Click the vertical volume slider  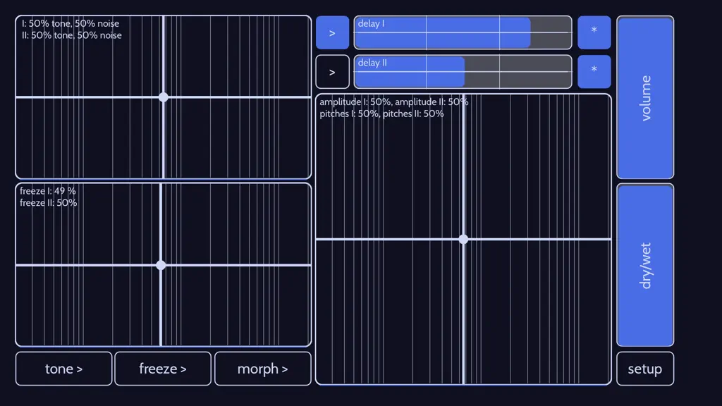[x=645, y=97]
